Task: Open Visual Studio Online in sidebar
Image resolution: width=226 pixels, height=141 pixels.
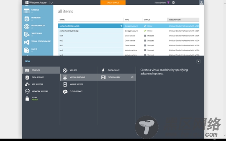Action: coord(38,42)
